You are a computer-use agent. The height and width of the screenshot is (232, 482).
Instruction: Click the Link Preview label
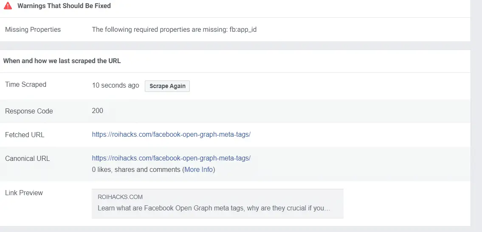click(x=24, y=193)
